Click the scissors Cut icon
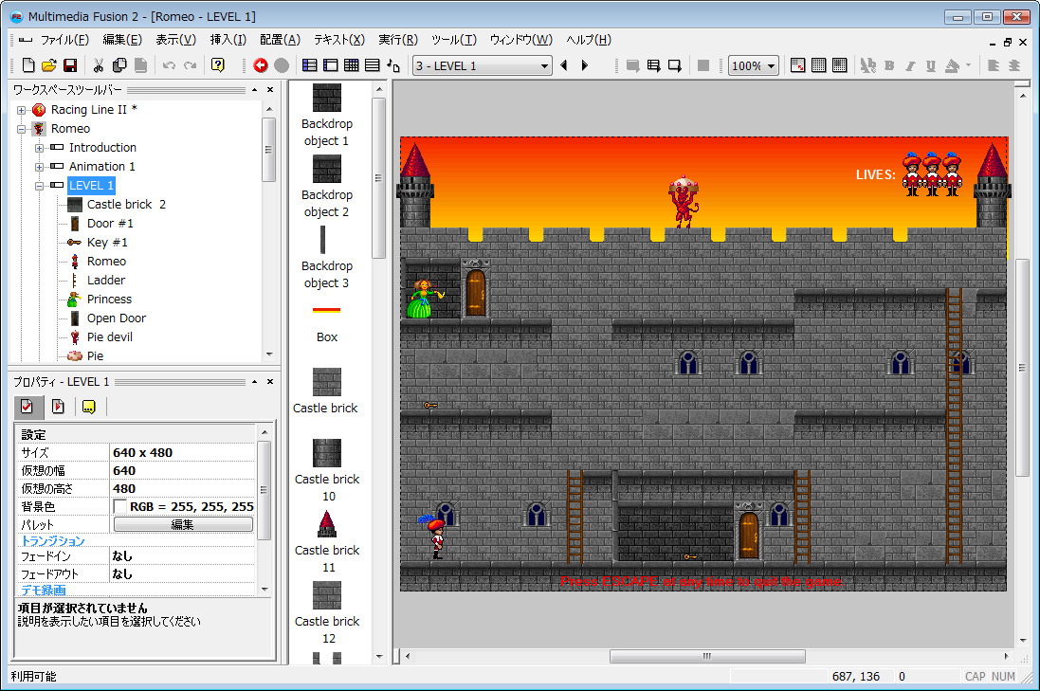The width and height of the screenshot is (1040, 691). (99, 65)
